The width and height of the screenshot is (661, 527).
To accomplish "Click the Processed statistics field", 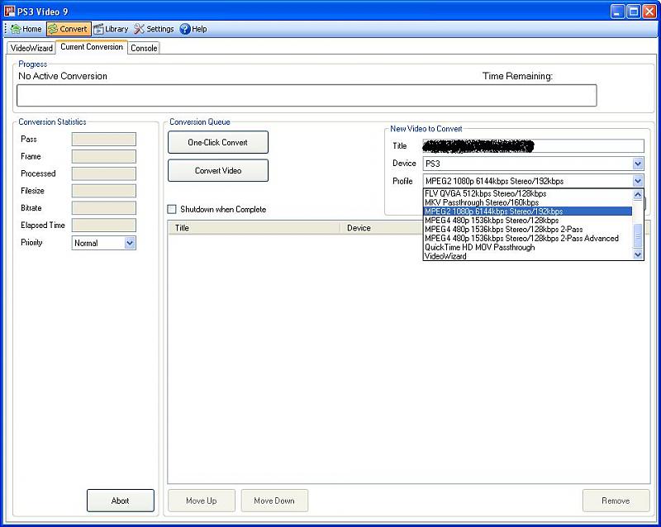I will coord(104,173).
